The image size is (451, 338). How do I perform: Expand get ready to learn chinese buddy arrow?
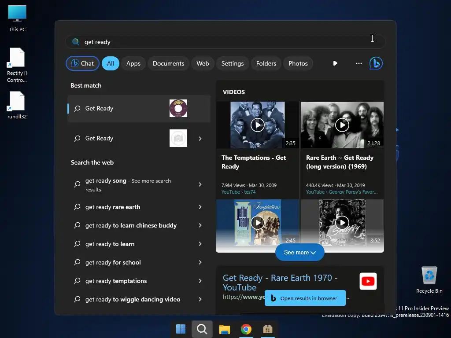click(x=200, y=225)
